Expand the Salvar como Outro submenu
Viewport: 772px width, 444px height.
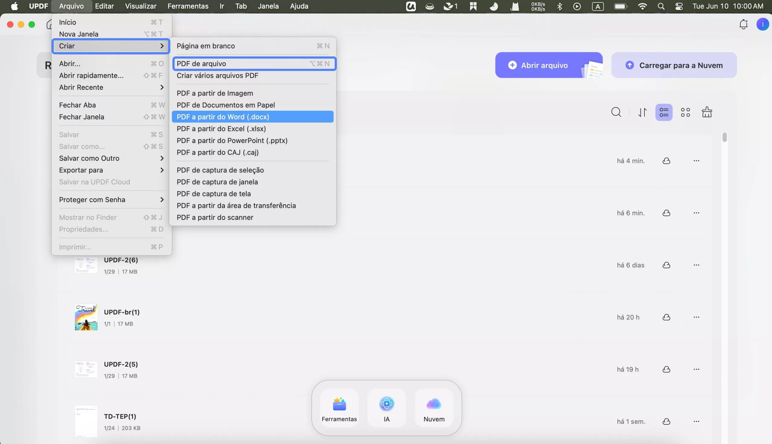point(111,159)
